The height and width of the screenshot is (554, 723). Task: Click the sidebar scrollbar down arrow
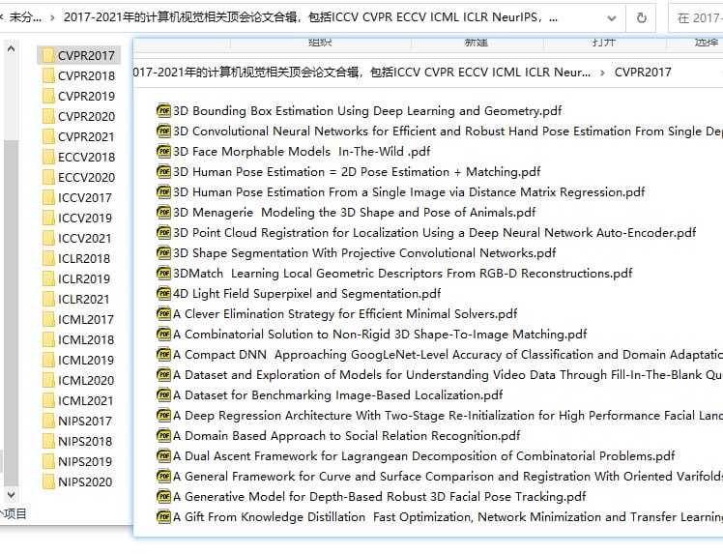point(11,494)
